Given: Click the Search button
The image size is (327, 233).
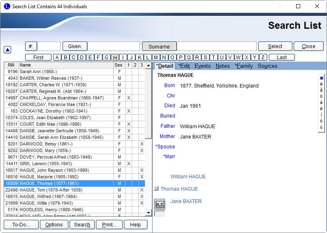Looking at the screenshot, I should click(82, 225).
